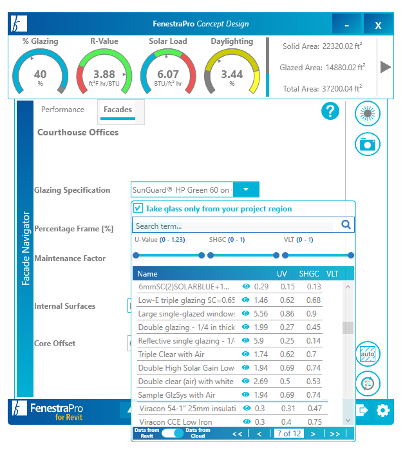Click eye icon for Double glazing 1/4 in

(246, 327)
